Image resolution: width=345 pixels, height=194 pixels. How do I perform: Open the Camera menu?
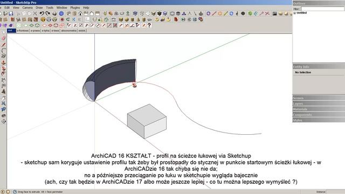27,8
